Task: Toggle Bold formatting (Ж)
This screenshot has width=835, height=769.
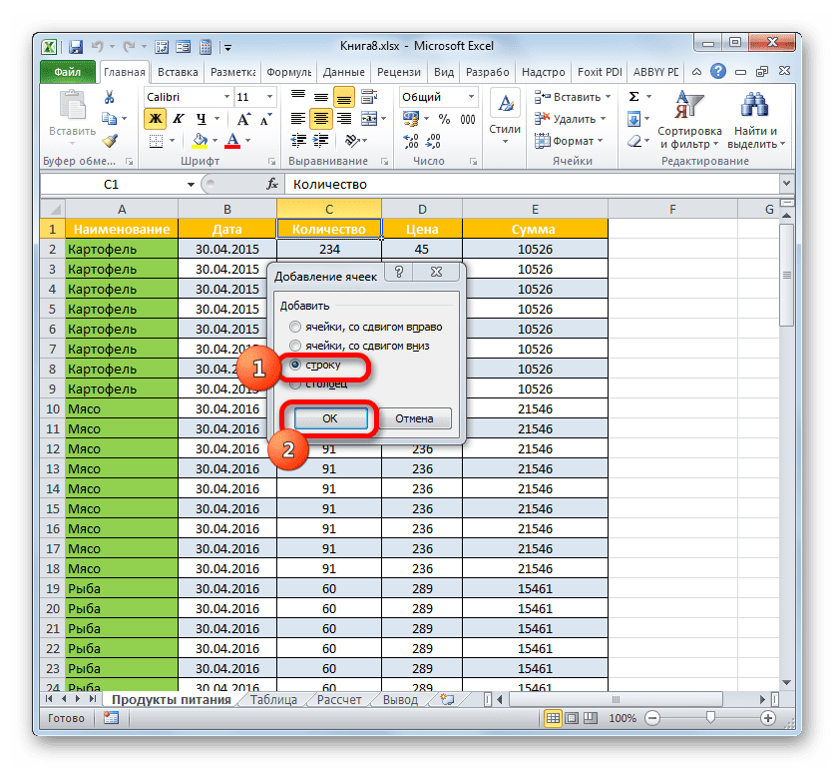Action: coord(155,119)
